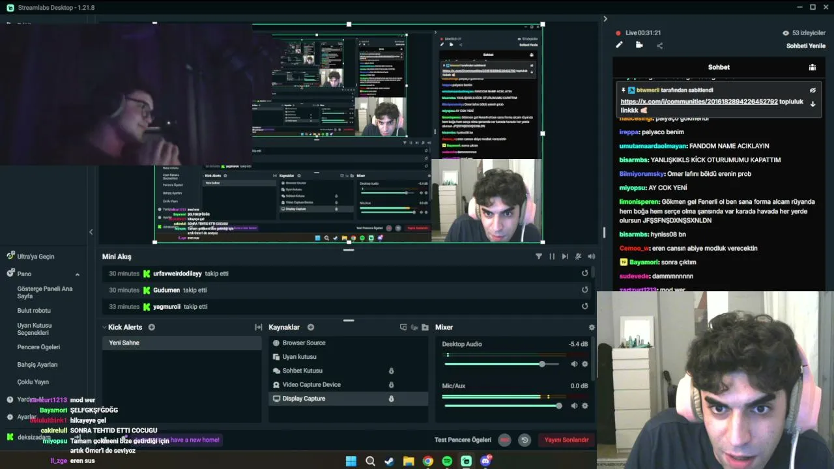Mute Desktop Audio in the Mixer
Image resolution: width=834 pixels, height=469 pixels.
[x=574, y=364]
